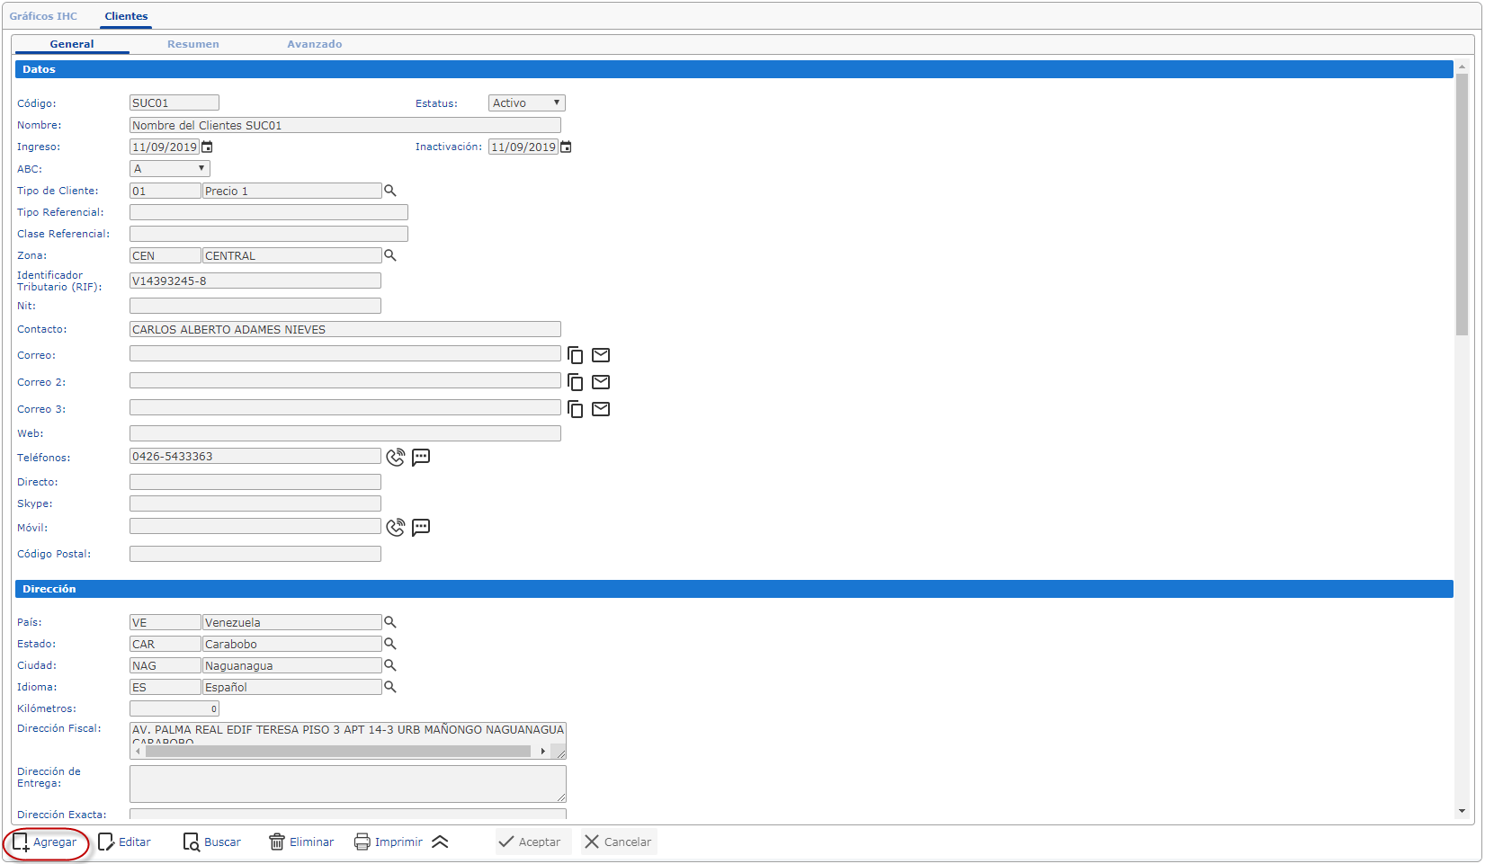The image size is (1485, 864).
Task: Search for Zona using the magnifier icon
Action: point(390,255)
